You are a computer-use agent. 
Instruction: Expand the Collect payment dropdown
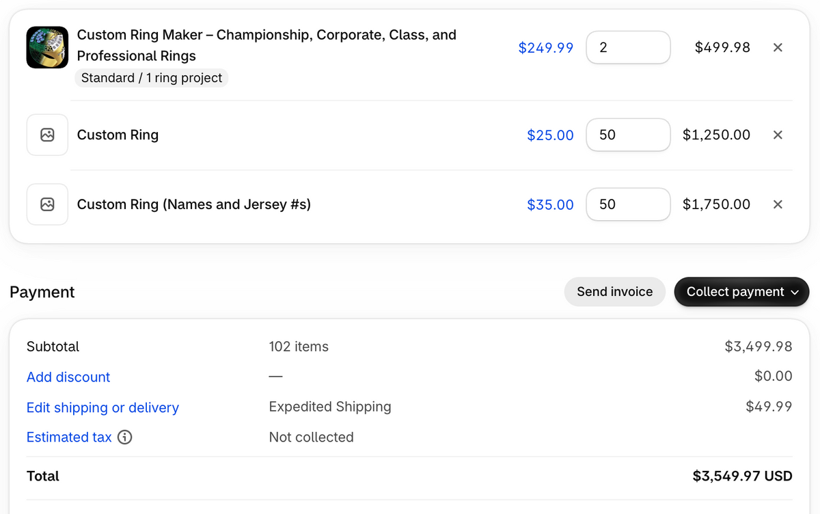(x=741, y=292)
